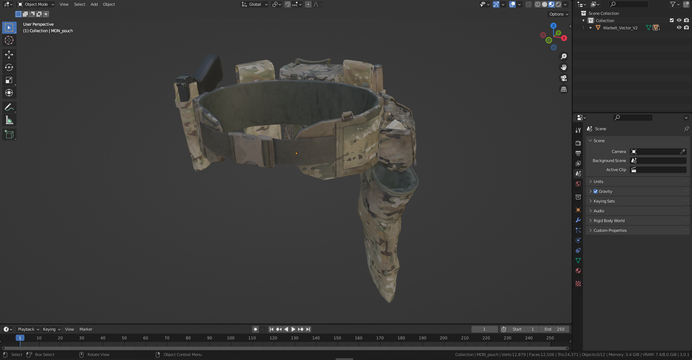Image resolution: width=692 pixels, height=360 pixels.
Task: Select the Rotate tool
Action: 9,68
